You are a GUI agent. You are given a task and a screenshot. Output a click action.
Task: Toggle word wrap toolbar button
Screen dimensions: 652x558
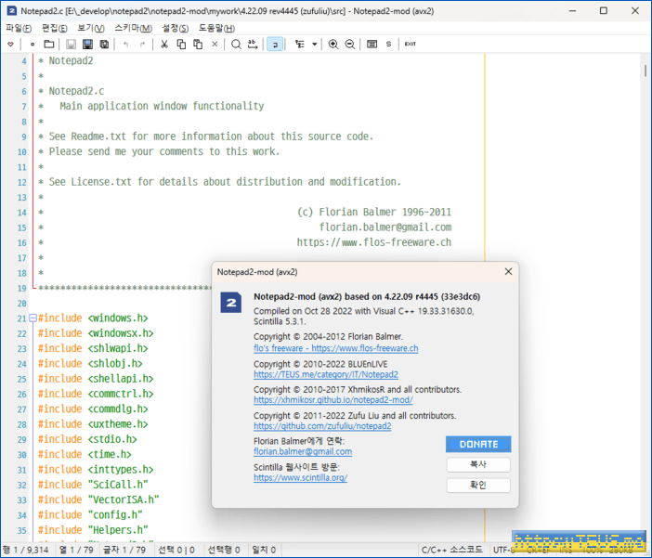[275, 44]
